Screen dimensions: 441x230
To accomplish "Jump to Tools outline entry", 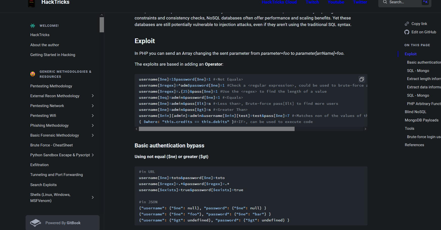I will (x=409, y=129).
